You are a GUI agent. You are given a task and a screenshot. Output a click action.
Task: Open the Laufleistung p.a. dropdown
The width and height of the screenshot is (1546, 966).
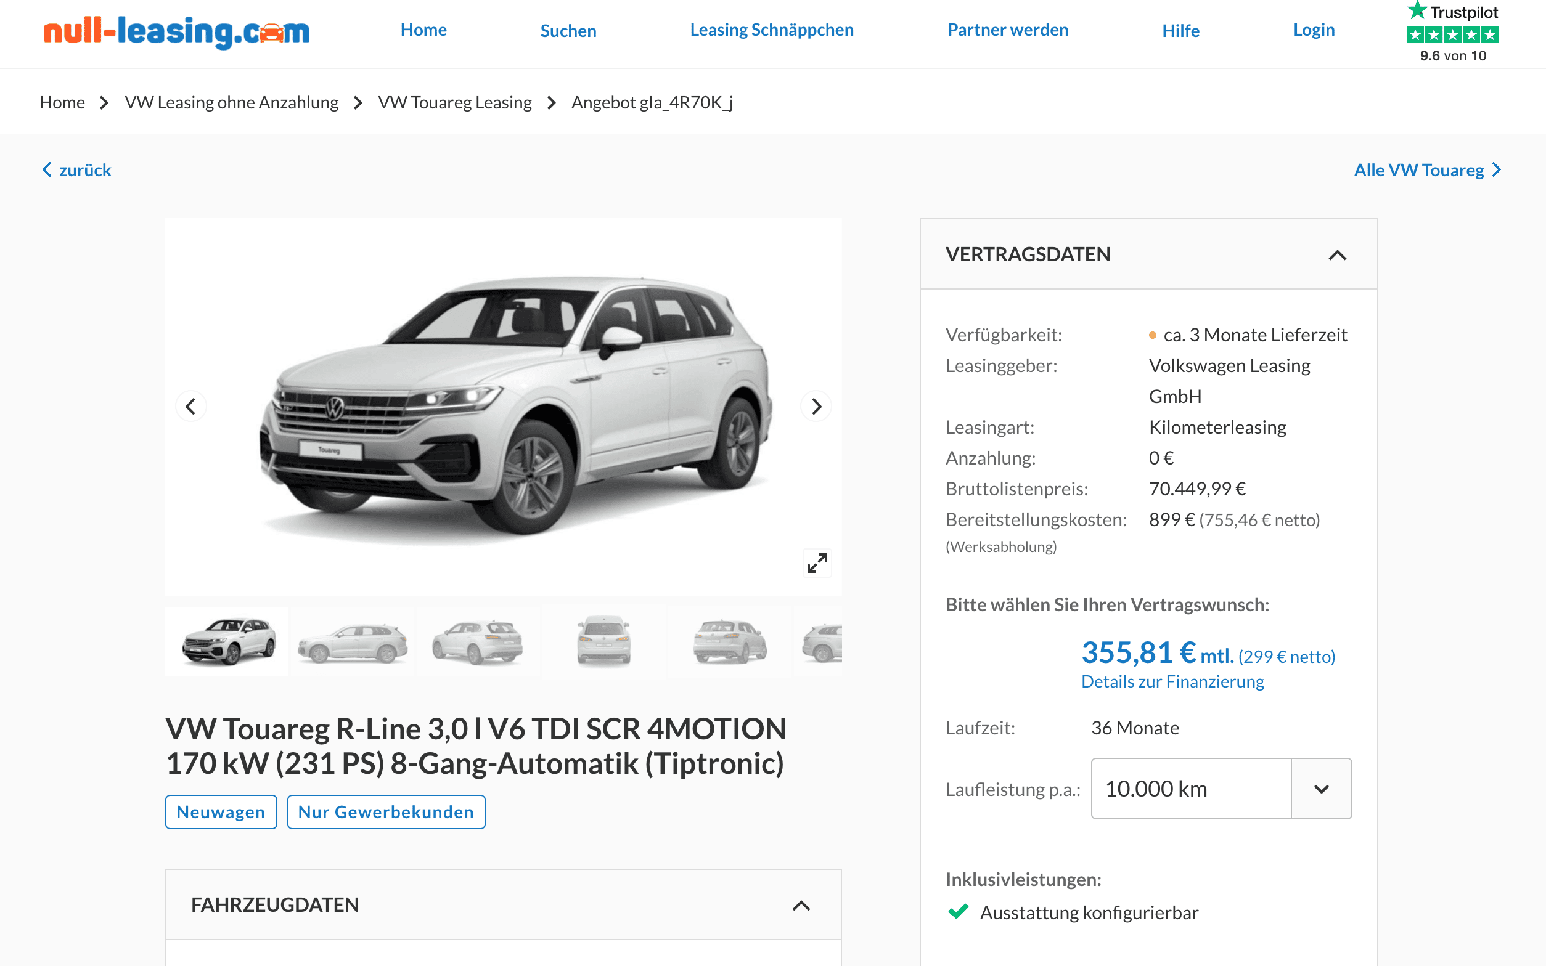1221,789
